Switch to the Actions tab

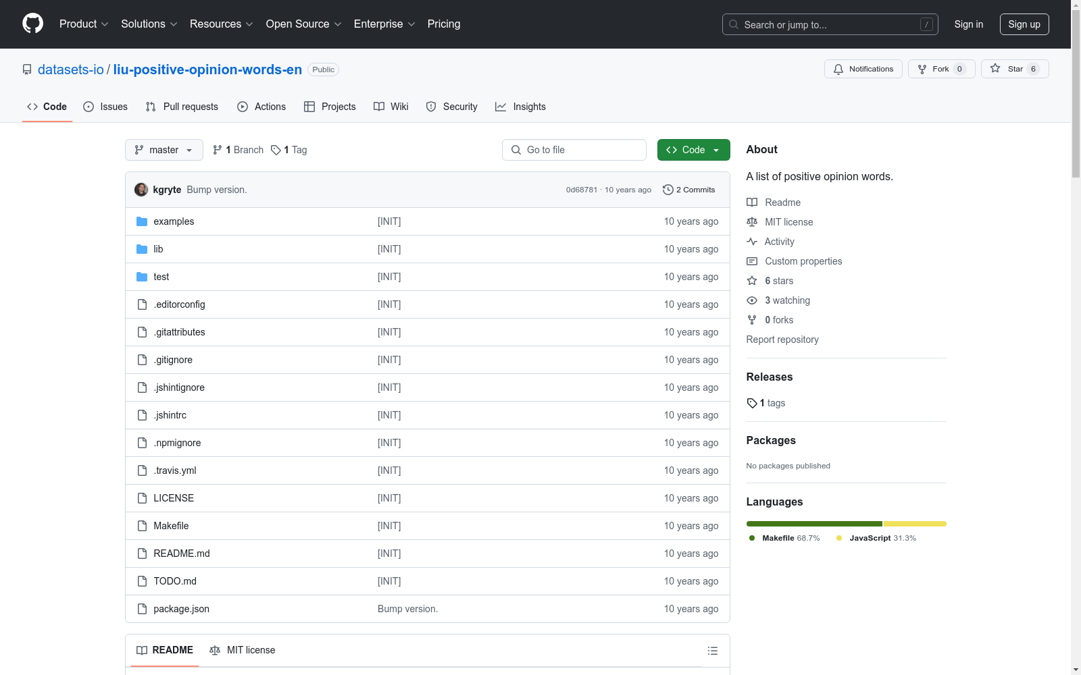[261, 107]
